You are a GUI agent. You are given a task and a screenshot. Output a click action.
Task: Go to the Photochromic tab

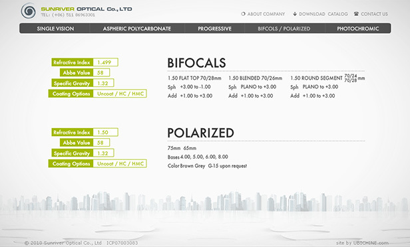pos(357,29)
